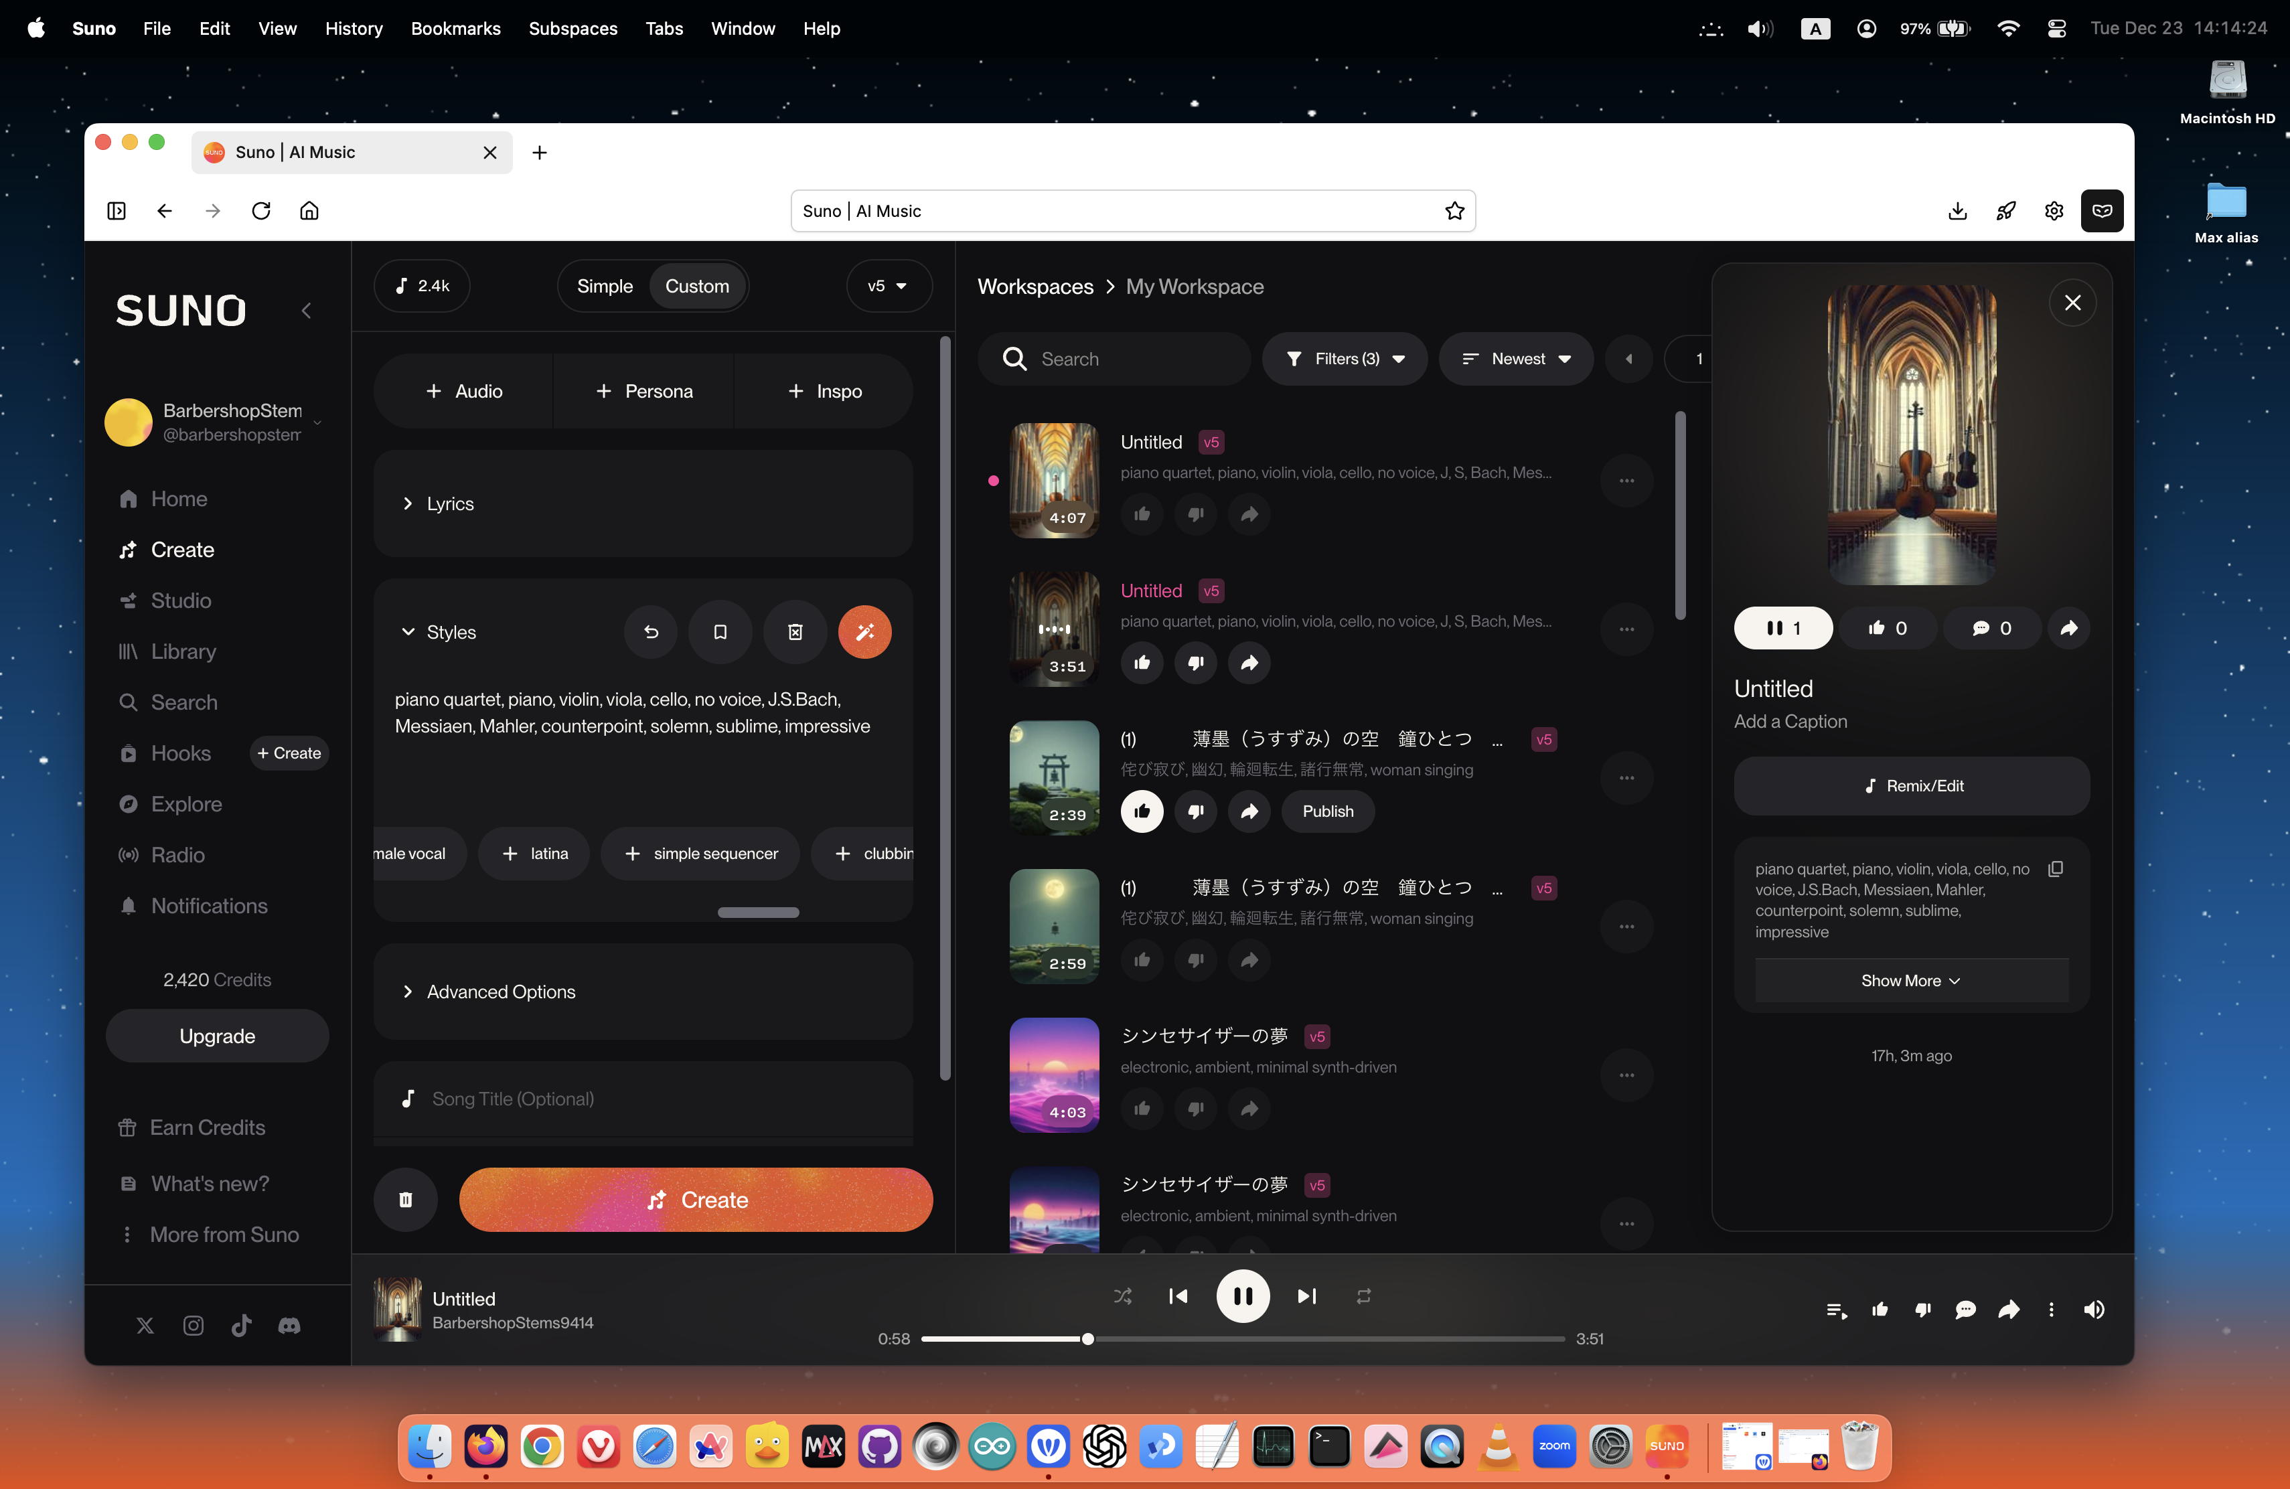Open the Bookmarks menu in menu bar
Image resolution: width=2290 pixels, height=1489 pixels.
point(455,28)
